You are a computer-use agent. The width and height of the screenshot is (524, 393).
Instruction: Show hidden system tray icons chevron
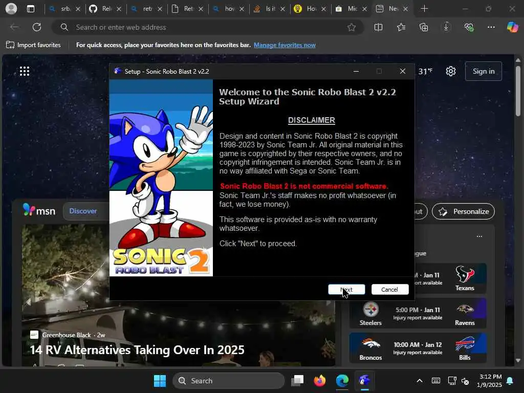pos(420,381)
